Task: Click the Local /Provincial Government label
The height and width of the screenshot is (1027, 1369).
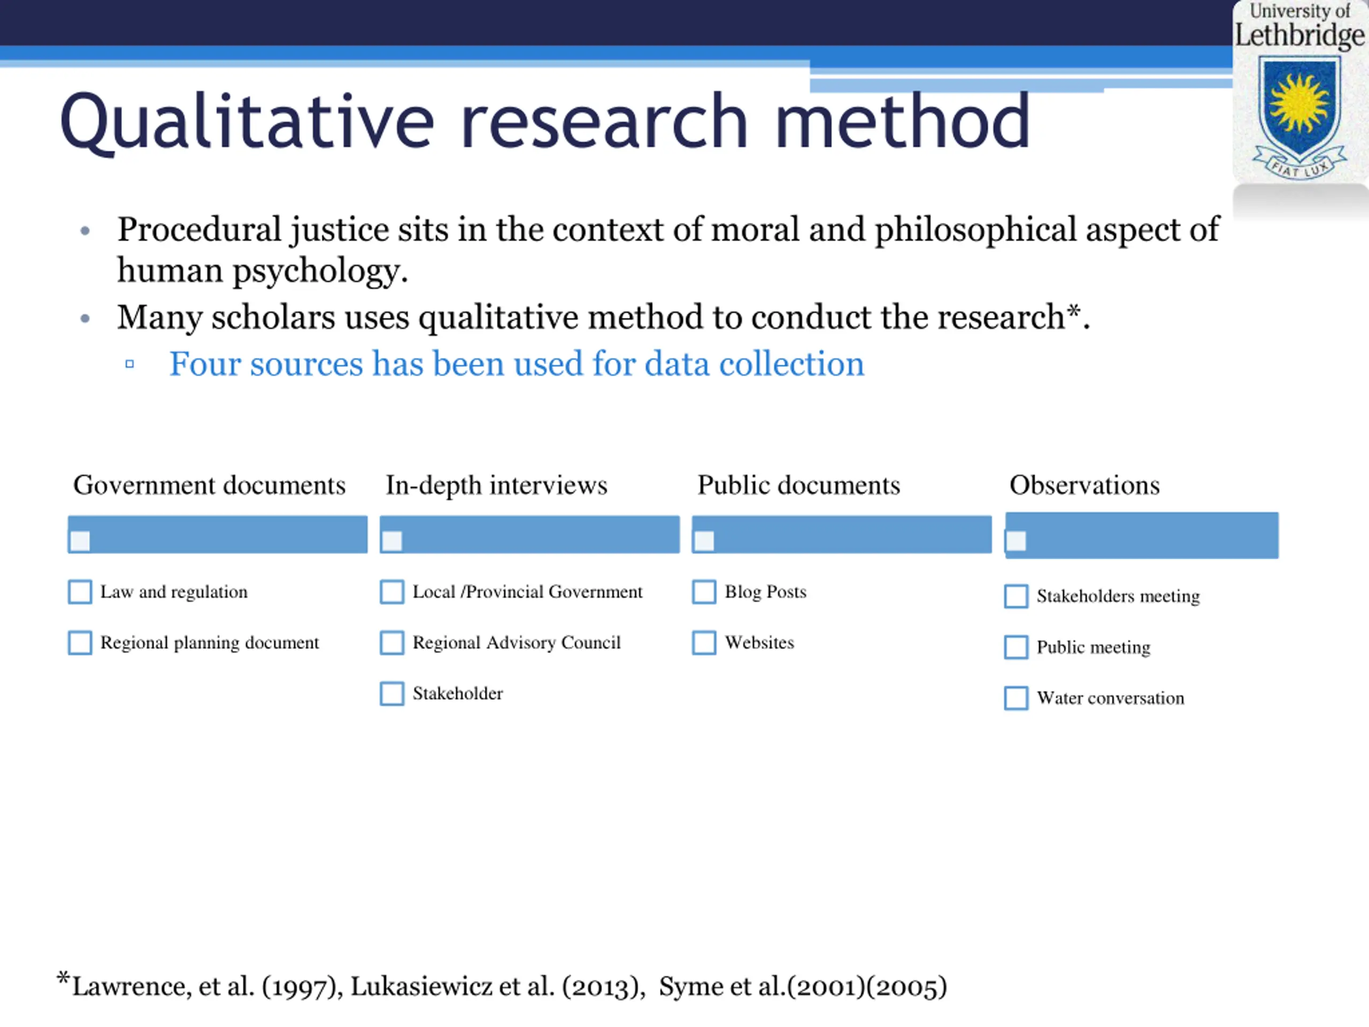Action: (x=527, y=592)
